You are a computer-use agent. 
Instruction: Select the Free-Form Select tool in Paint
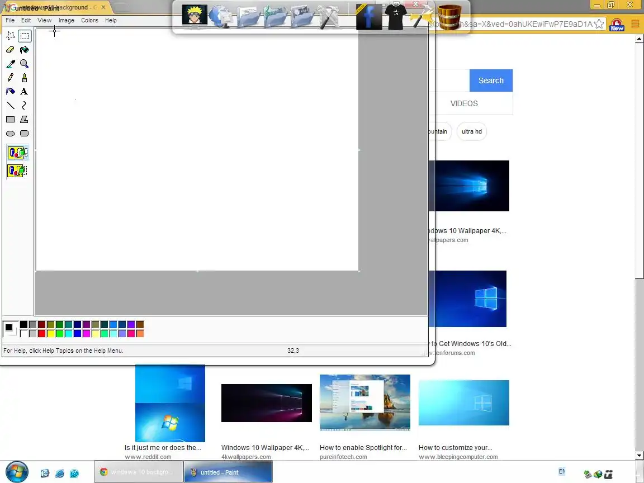point(11,36)
